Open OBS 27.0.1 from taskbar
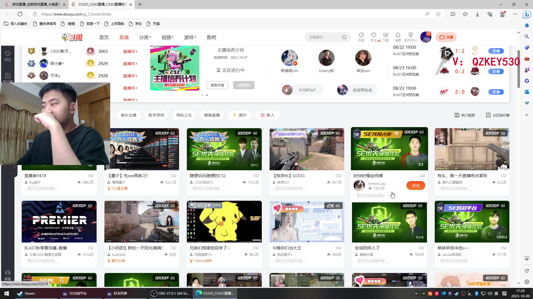Screen dimensions: 533x299 pyautogui.click(x=170, y=293)
